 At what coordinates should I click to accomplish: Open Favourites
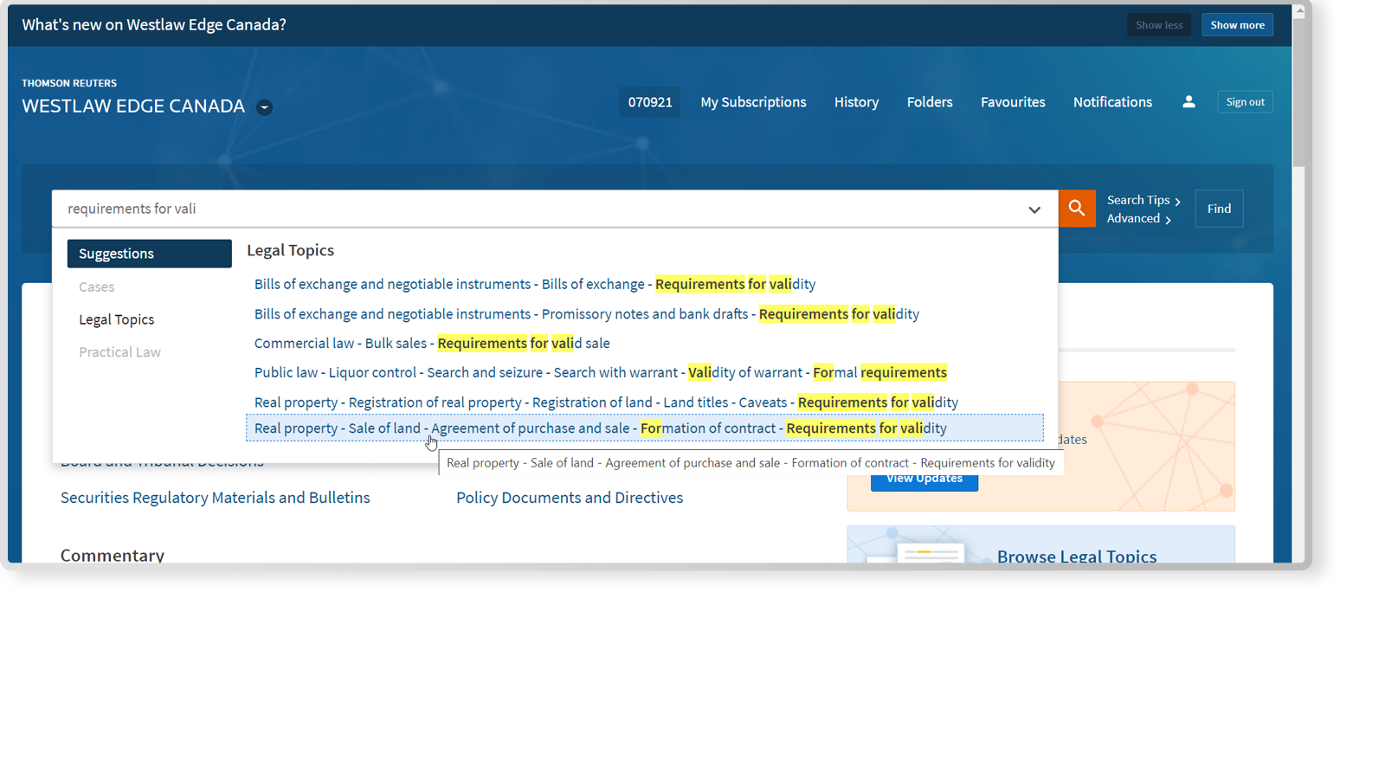[1013, 102]
